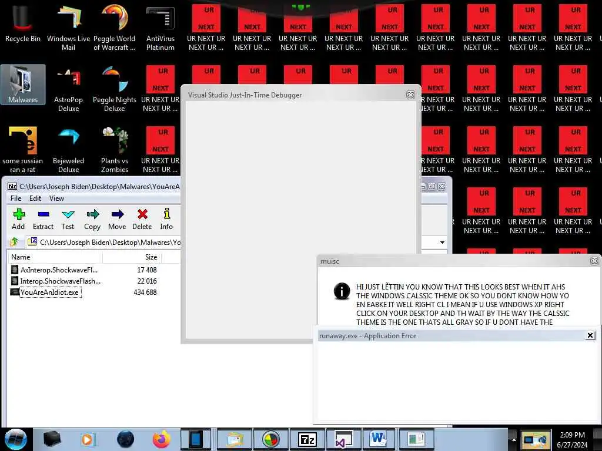
Task: Expand the 7-Zip path history dropdown arrow
Action: [442, 242]
